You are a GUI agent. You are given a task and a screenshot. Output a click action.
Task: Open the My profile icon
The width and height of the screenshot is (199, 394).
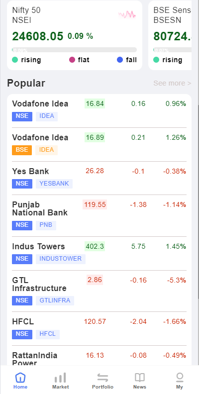[180, 378]
